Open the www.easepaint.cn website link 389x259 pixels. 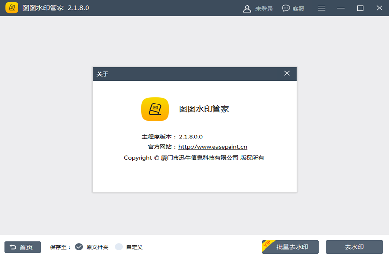click(x=212, y=147)
